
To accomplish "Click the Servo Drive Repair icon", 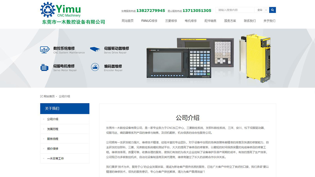I will click(x=95, y=50).
